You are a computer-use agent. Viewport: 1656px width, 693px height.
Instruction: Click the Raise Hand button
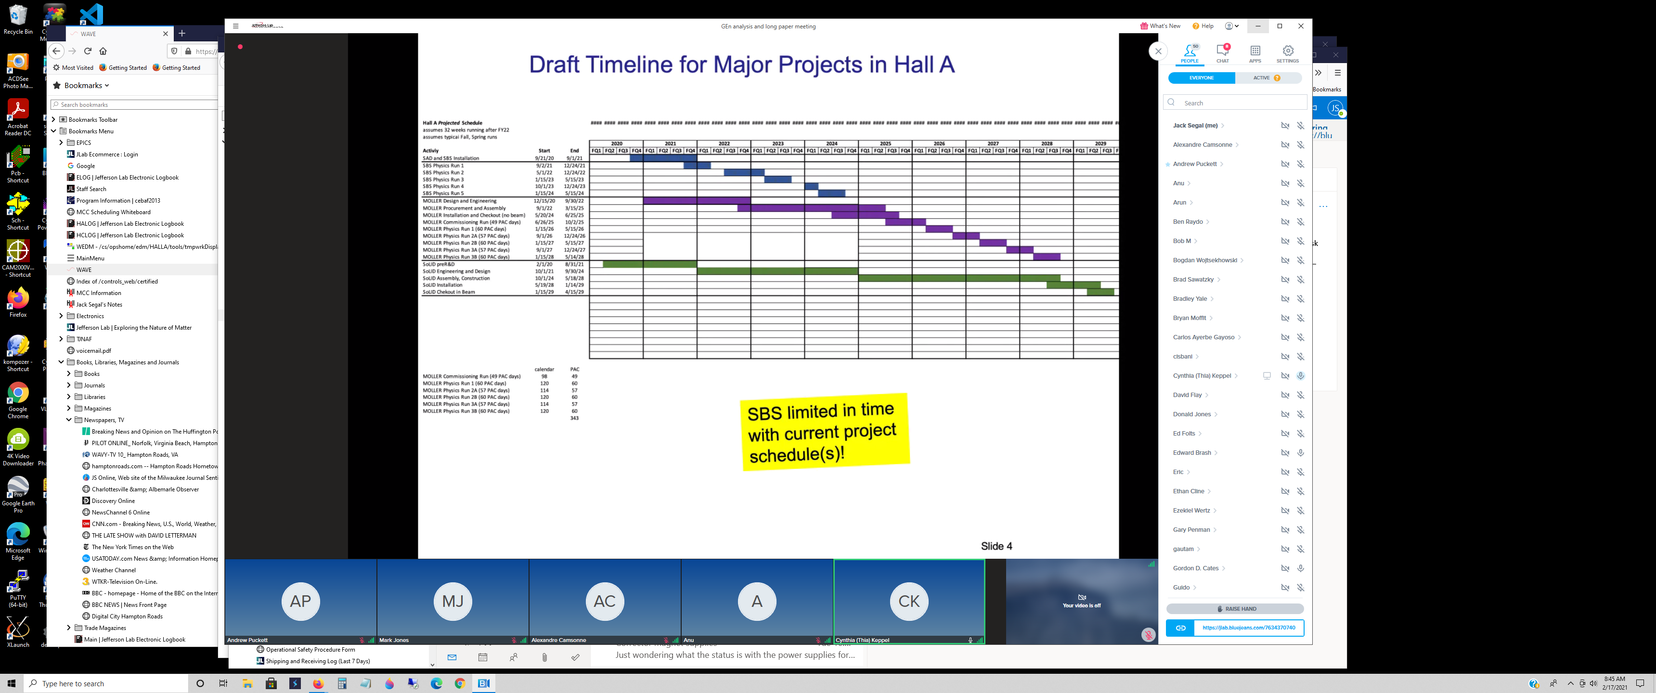click(1235, 609)
